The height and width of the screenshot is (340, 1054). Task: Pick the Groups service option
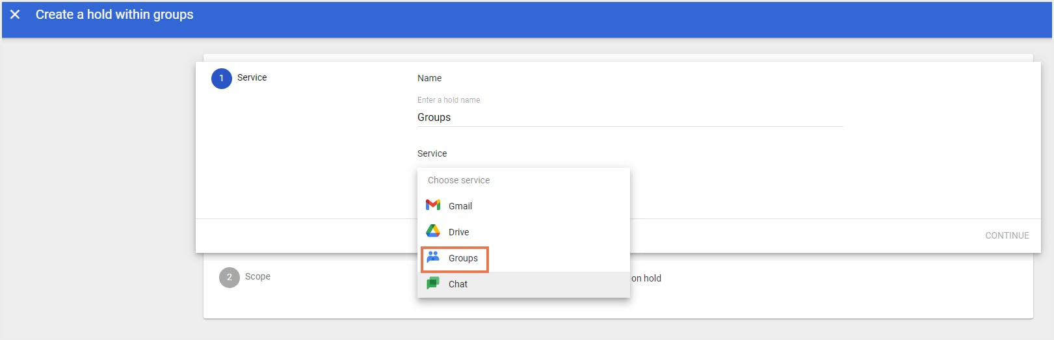tap(463, 258)
